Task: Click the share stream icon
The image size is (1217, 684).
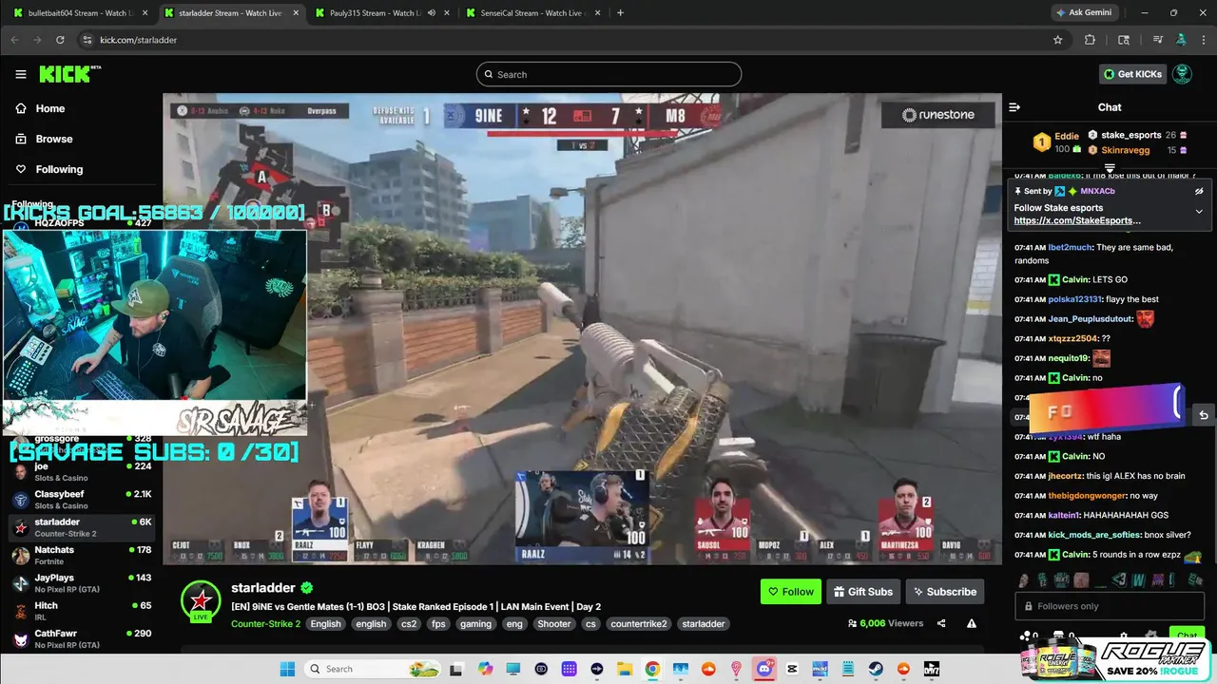Action: pyautogui.click(x=941, y=623)
